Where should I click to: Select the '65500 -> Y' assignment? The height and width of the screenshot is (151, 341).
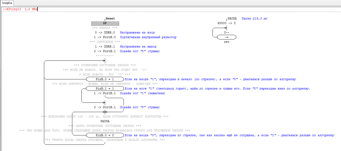[x=227, y=23]
